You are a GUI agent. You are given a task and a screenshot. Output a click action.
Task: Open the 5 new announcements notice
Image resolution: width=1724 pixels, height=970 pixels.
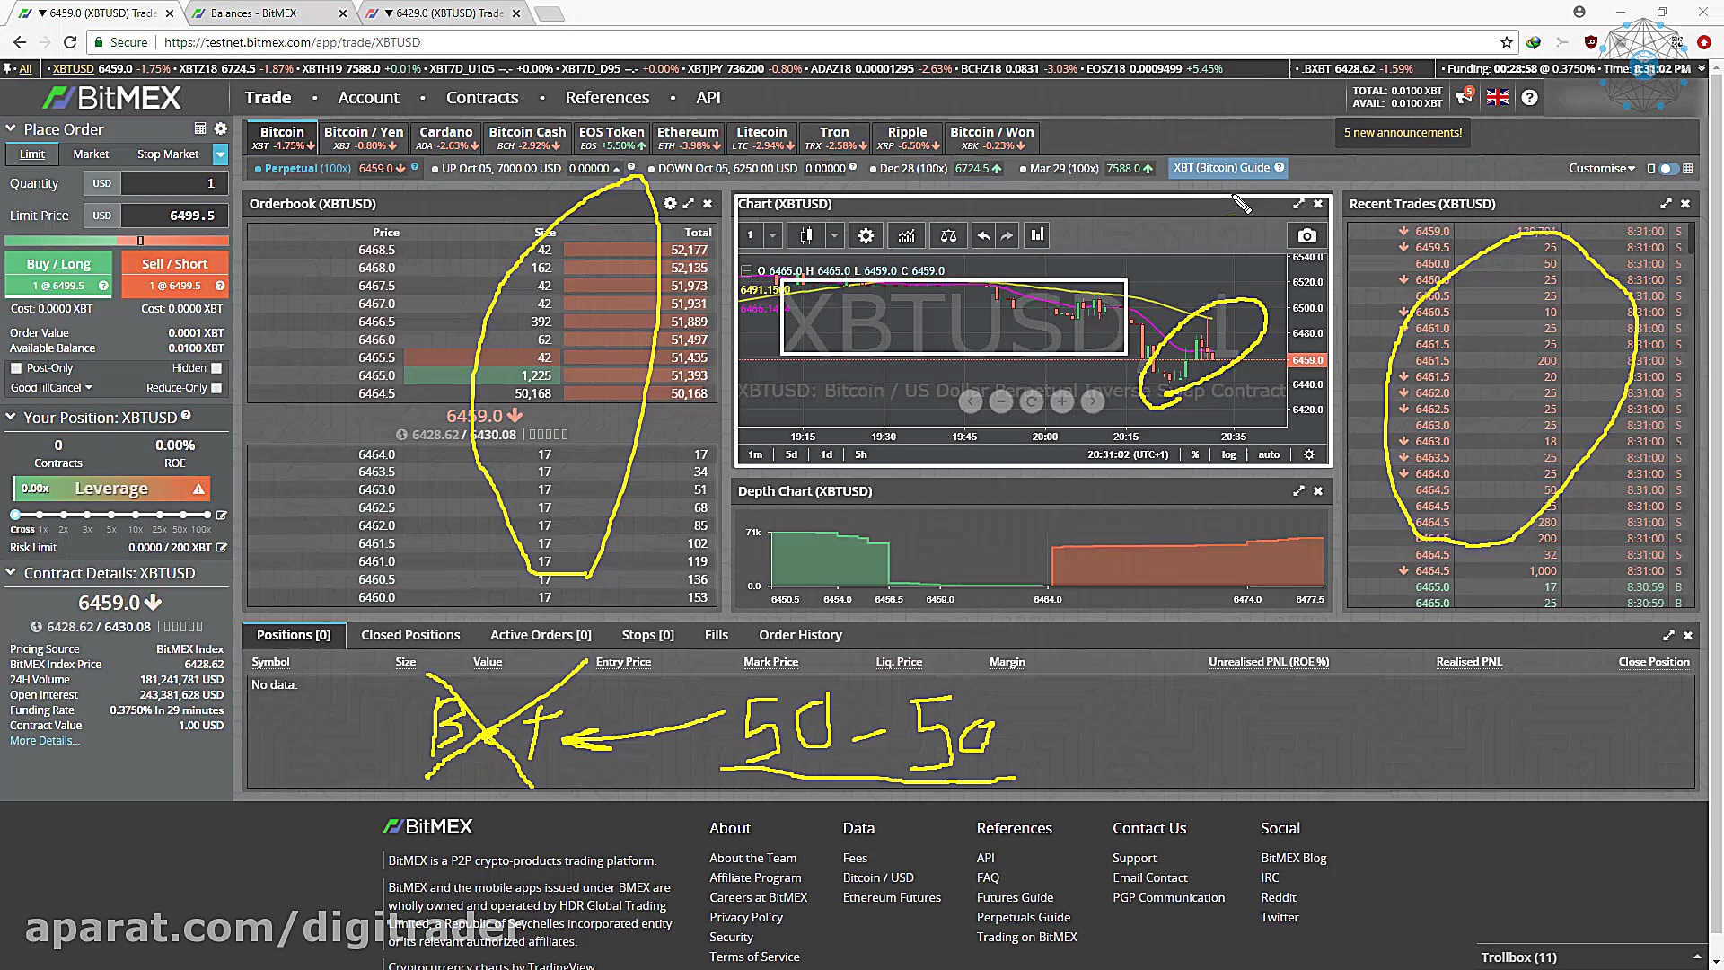click(x=1403, y=133)
